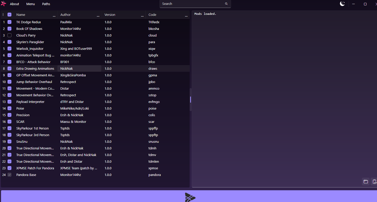This screenshot has width=377, height=202.
Task: Toggle XPMSE Patch For Pandora checkbox
Action: click(9, 168)
